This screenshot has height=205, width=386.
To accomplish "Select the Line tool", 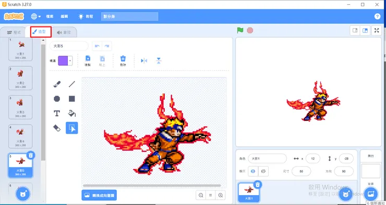I will click(x=71, y=84).
